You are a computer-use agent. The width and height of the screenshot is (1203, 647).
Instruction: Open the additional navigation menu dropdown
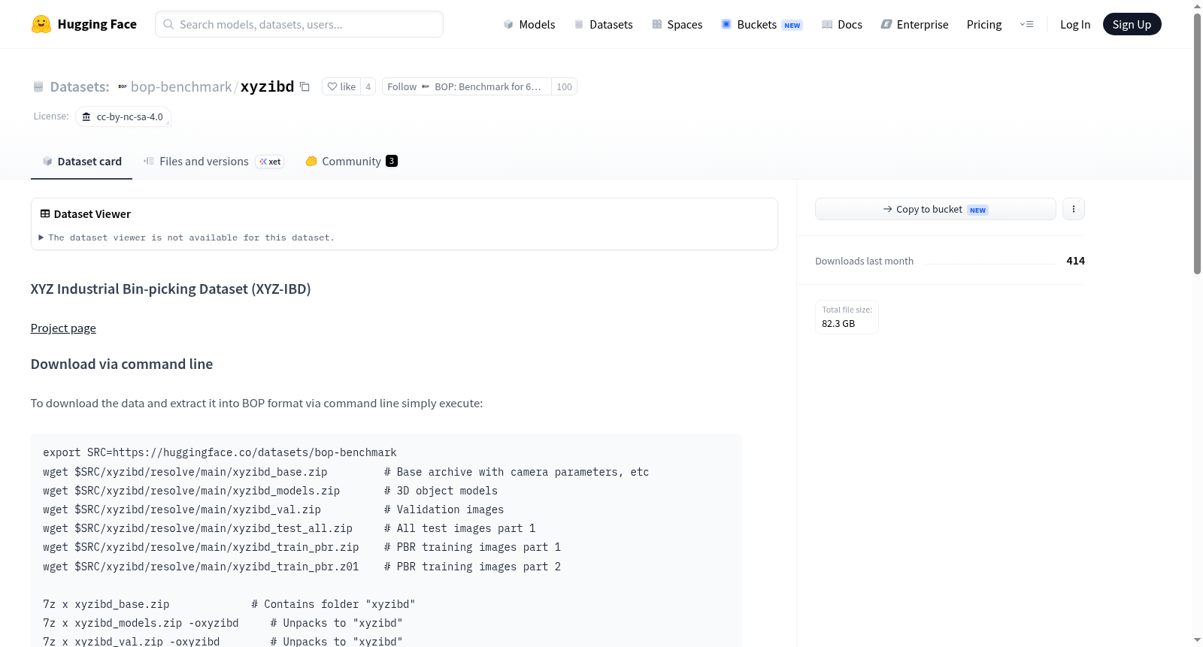pyautogui.click(x=1026, y=24)
